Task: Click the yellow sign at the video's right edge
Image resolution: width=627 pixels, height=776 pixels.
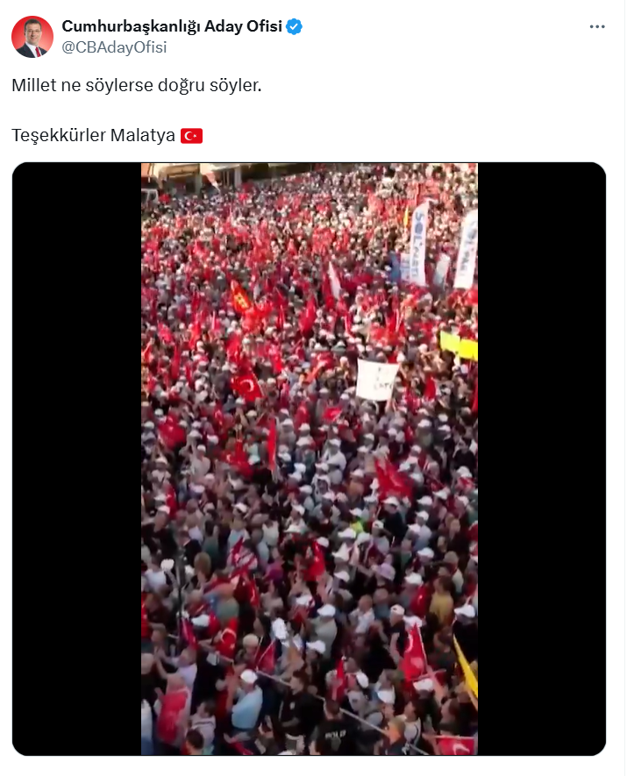Action: [459, 346]
